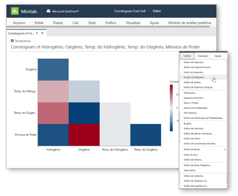The image size is (238, 196).
Task: Choose Gráfico de dispersão binado... entry
Action: (203, 67)
